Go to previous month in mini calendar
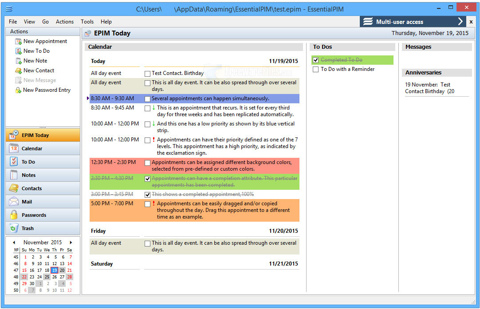The width and height of the screenshot is (480, 309). 14,243
